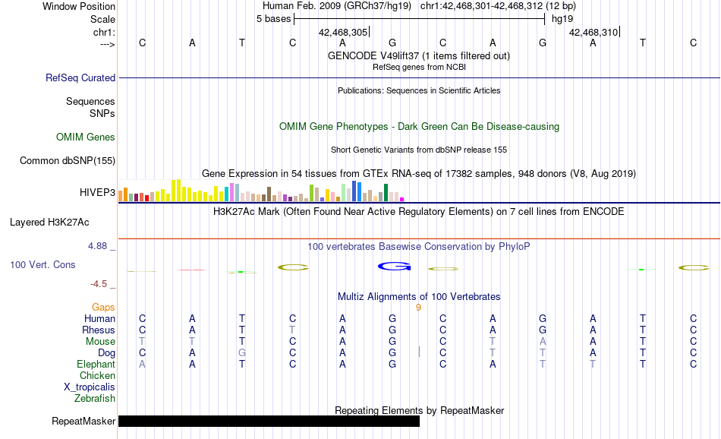Click the SNPs track label
The image size is (721, 439).
102,113
